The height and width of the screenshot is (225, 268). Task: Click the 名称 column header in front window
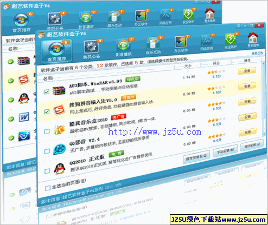tap(48, 78)
